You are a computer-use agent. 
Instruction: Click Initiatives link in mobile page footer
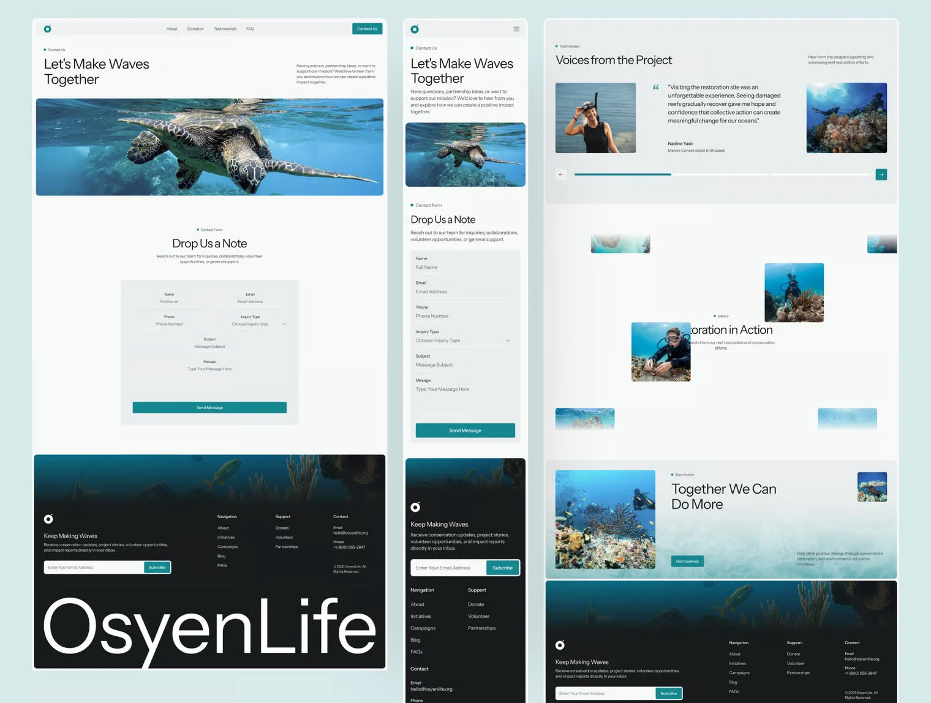tap(421, 616)
